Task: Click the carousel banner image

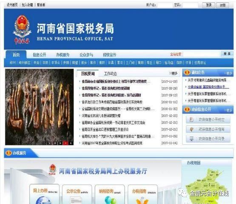Action: click(40, 107)
